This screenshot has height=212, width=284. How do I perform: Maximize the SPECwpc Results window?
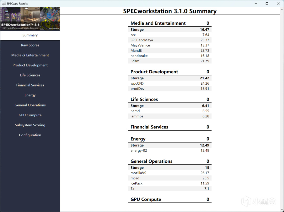coord(267,3)
